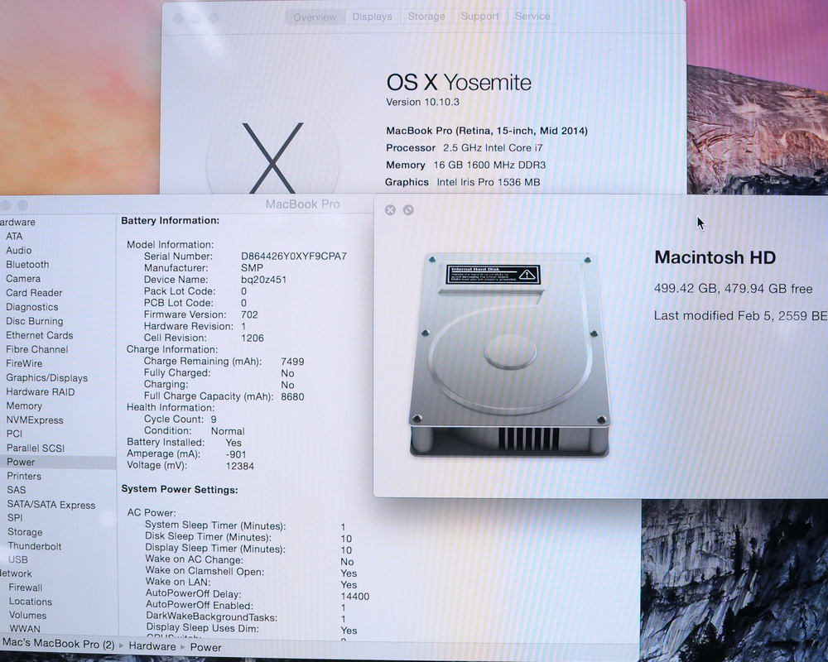Select Thunderbolt in the sidebar
This screenshot has height=662, width=828.
click(x=34, y=546)
